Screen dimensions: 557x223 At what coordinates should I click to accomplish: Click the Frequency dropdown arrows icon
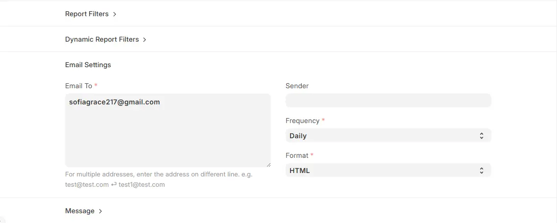pos(482,135)
